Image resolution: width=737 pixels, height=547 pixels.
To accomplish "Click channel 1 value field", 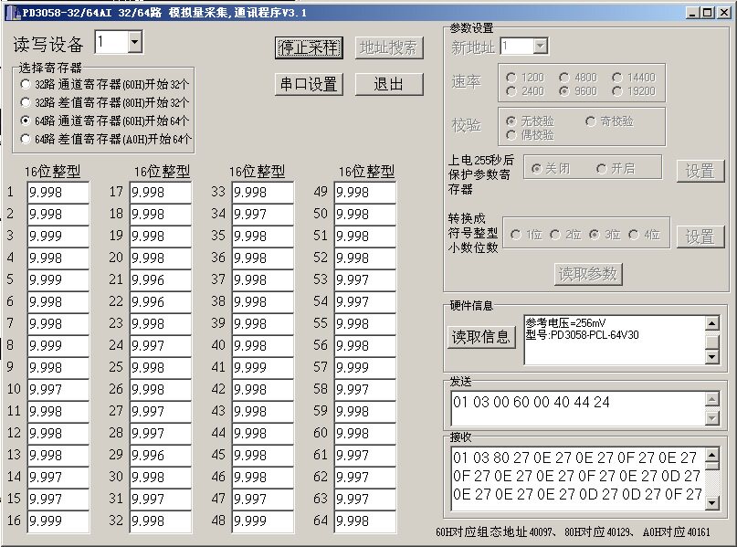I will click(x=58, y=192).
